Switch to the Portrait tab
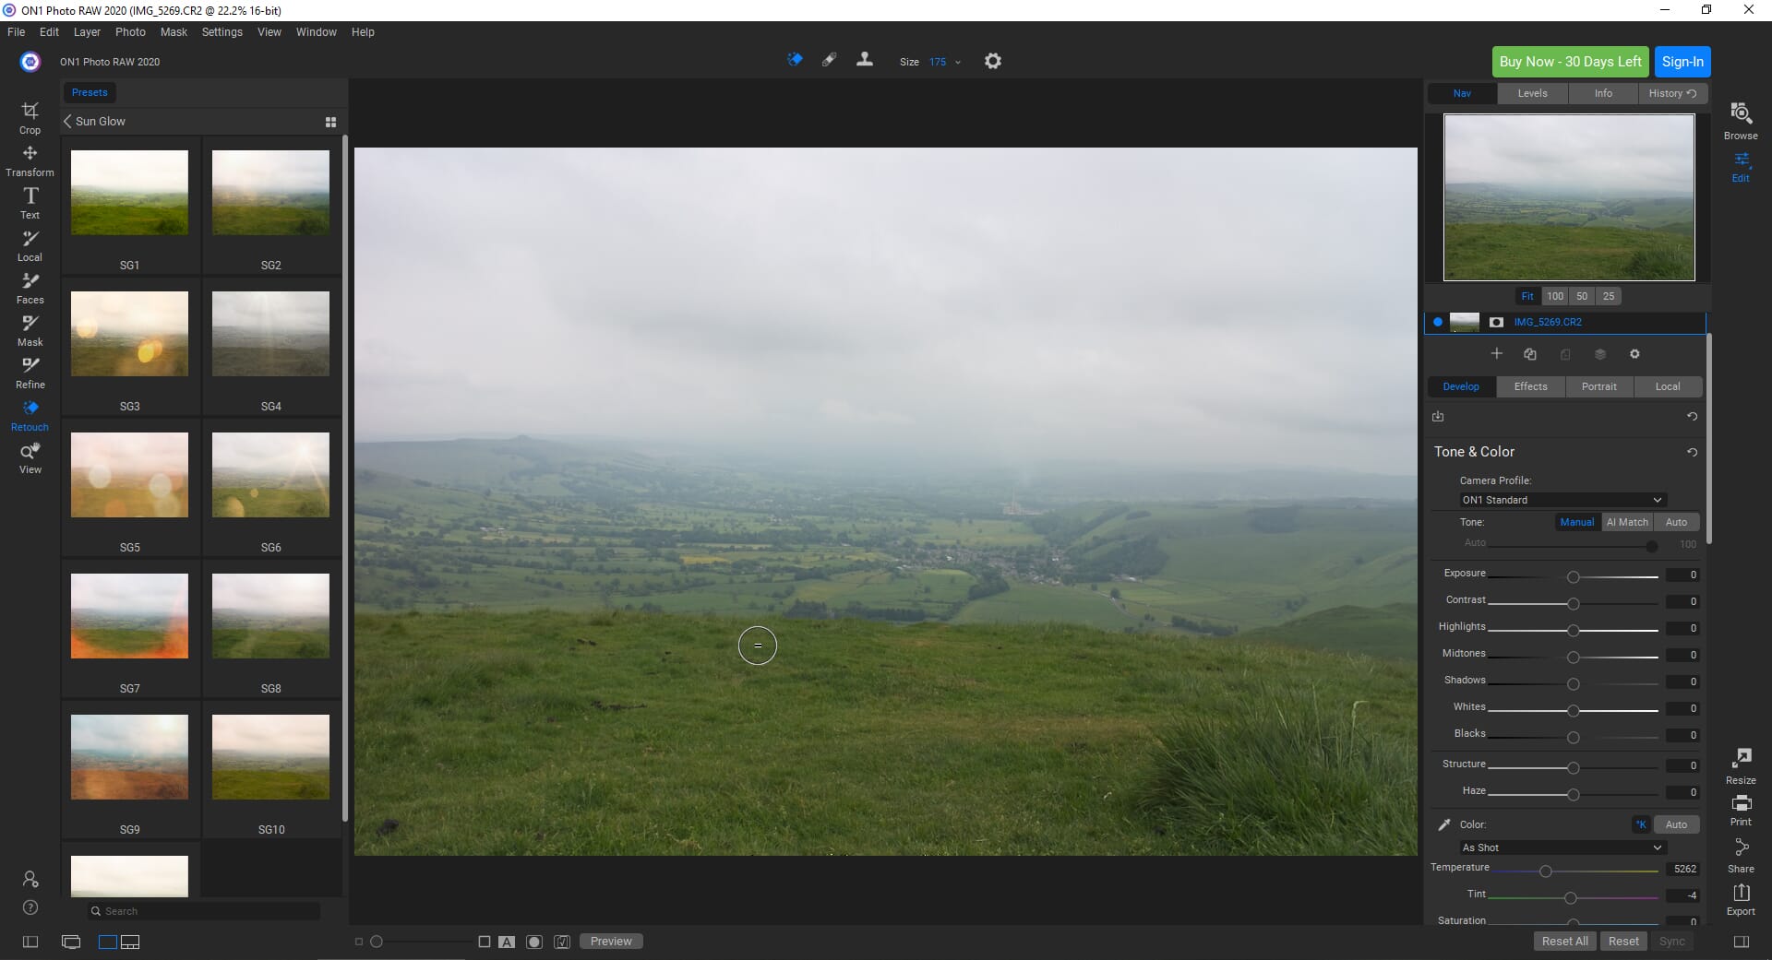1772x960 pixels. pyautogui.click(x=1598, y=386)
